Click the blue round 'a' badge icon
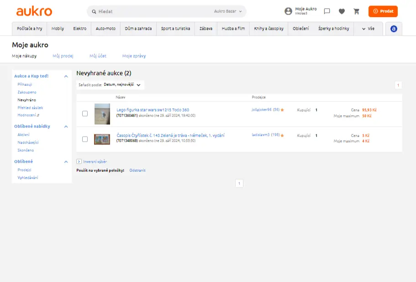416x282 pixels. coord(394,29)
